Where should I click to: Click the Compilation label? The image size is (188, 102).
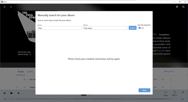click(164, 35)
